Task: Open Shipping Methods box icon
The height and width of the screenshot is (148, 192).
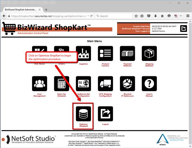Action: tap(149, 53)
